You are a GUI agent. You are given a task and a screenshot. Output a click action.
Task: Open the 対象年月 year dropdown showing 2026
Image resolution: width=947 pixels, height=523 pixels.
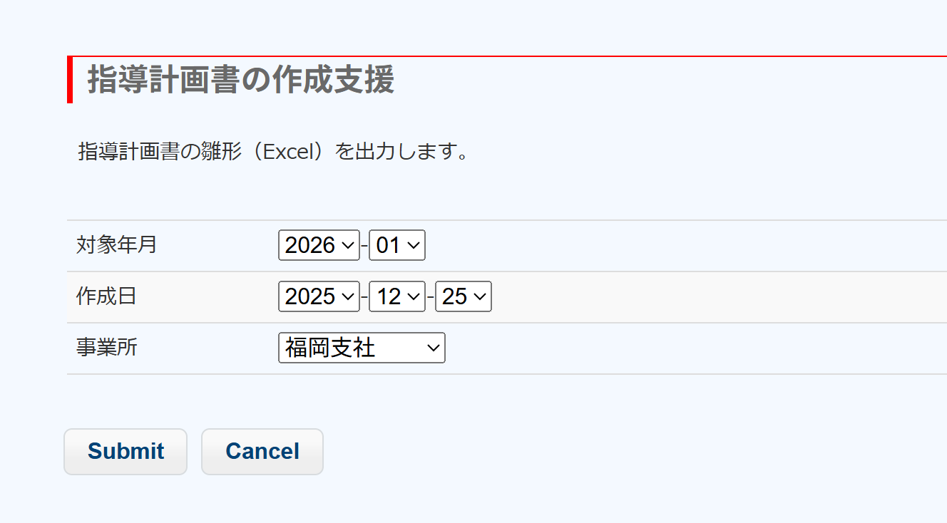coord(318,245)
